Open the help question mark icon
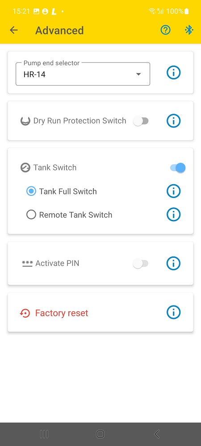This screenshot has height=446, width=201. tap(165, 30)
